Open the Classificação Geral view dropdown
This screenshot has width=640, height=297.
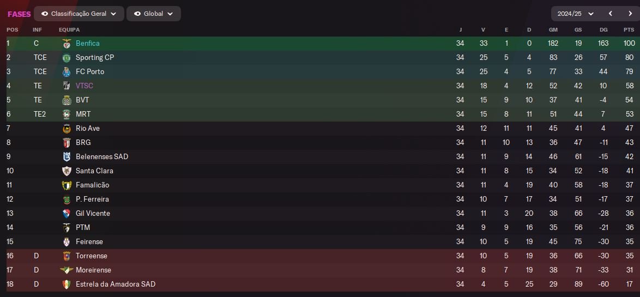tap(79, 14)
